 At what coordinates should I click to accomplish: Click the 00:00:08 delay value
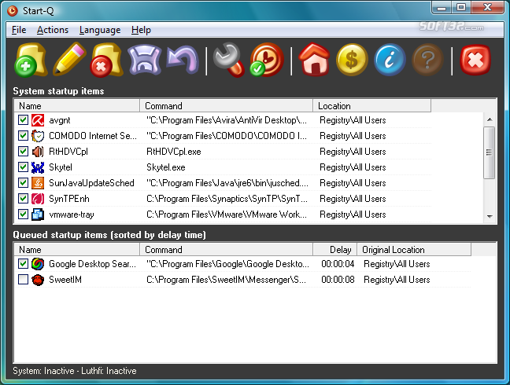[x=338, y=280]
